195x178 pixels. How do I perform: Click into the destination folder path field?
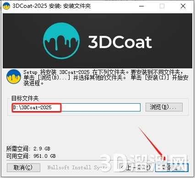(x=76, y=107)
